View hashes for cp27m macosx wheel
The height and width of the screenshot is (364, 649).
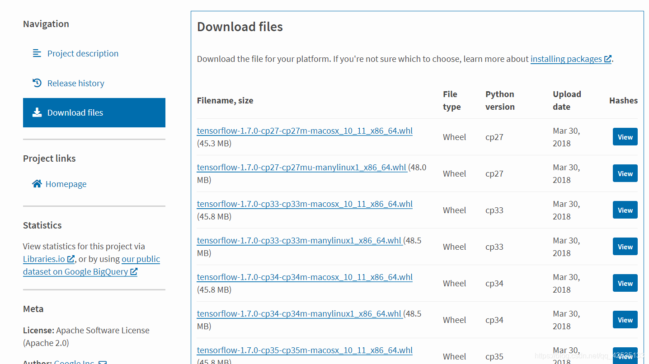click(625, 137)
